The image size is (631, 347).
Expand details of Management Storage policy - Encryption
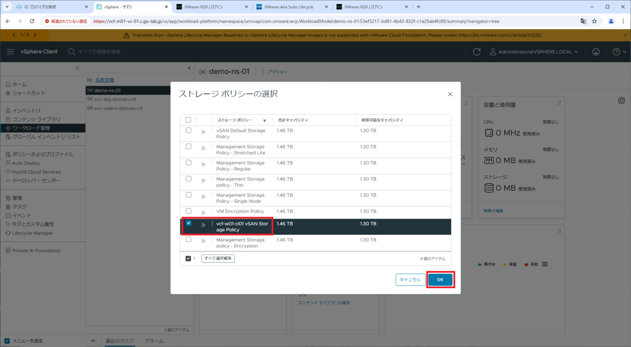[203, 242]
